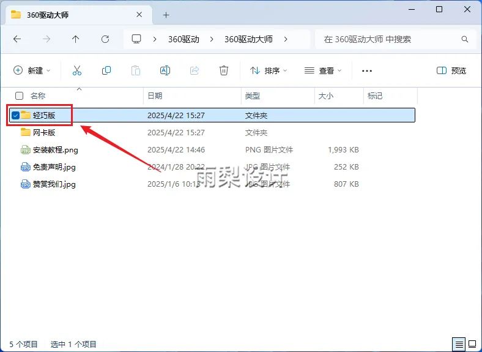The width and height of the screenshot is (482, 352).
Task: Expand chevron after 360驱动 breadcrumb
Action: (212, 39)
